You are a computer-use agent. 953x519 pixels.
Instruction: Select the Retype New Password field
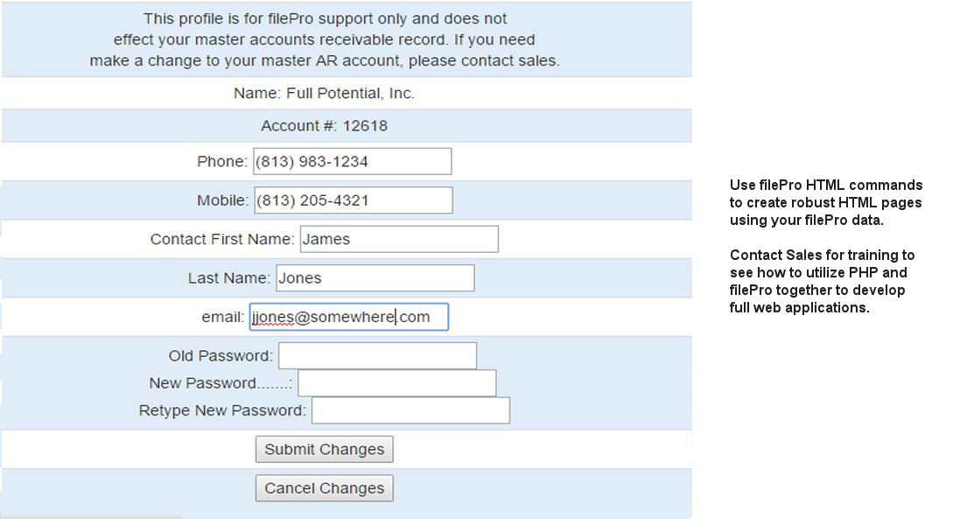[x=410, y=410]
